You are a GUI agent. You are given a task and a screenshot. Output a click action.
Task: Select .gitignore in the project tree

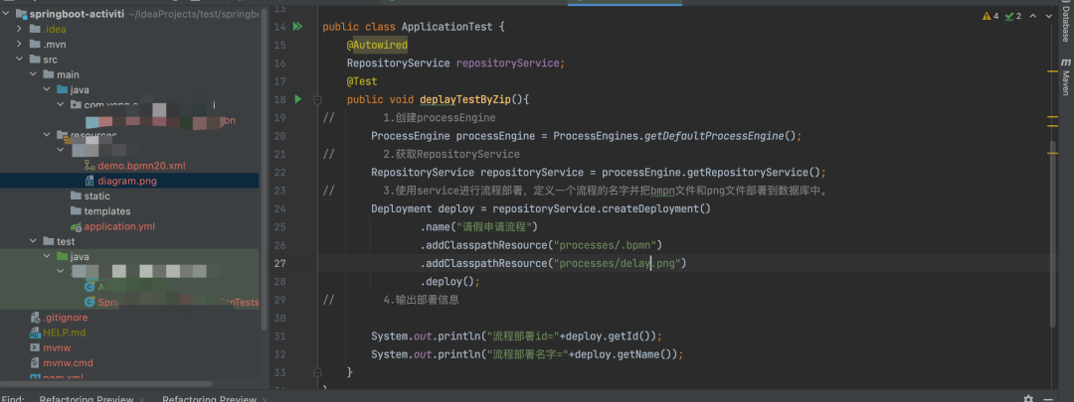65,318
